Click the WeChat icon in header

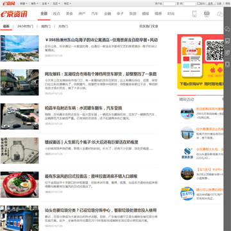220,14
